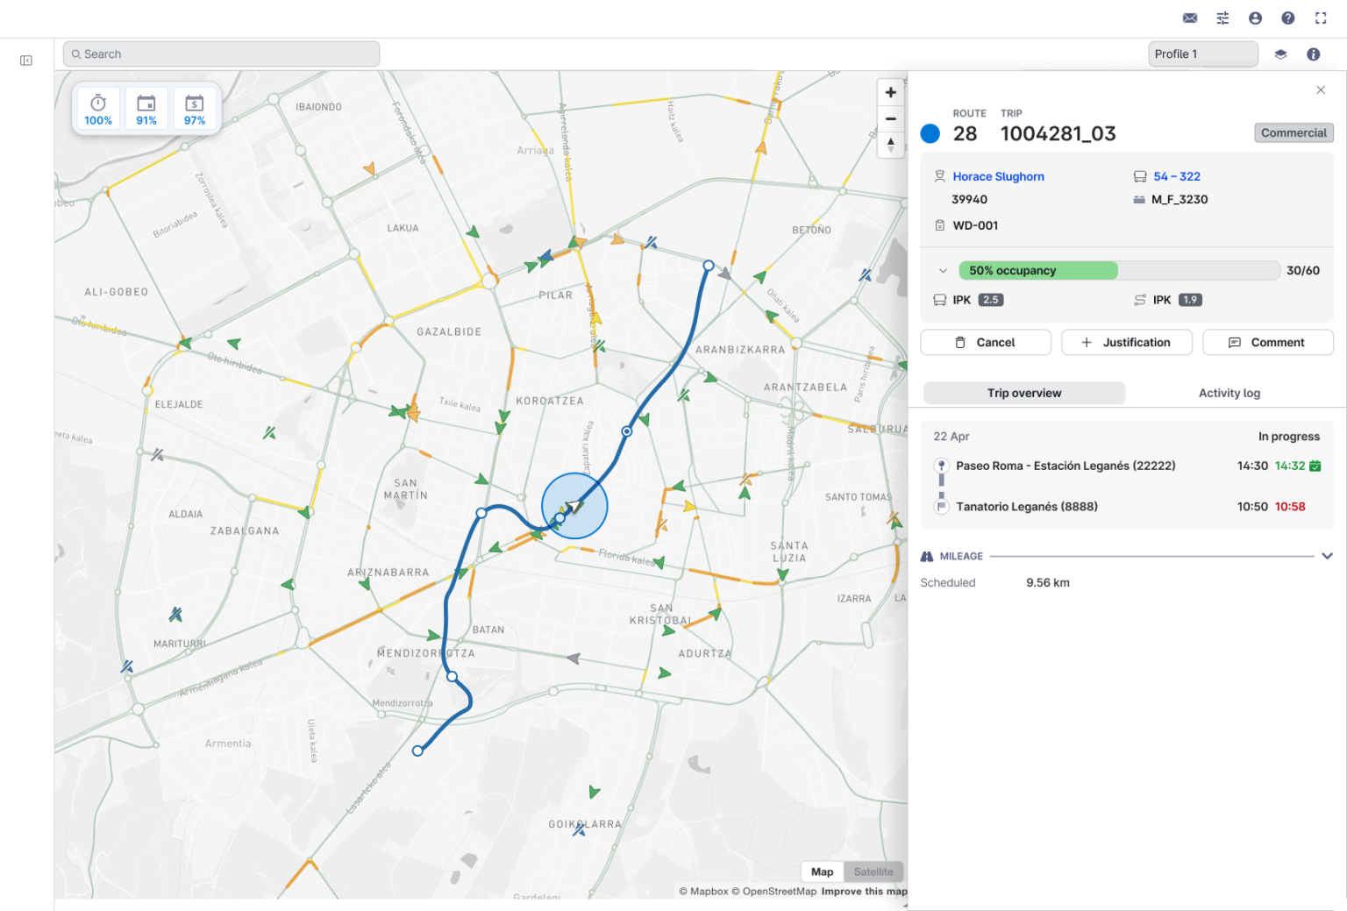1347x911 pixels.
Task: Switch map view to Satellite
Action: [x=873, y=872]
